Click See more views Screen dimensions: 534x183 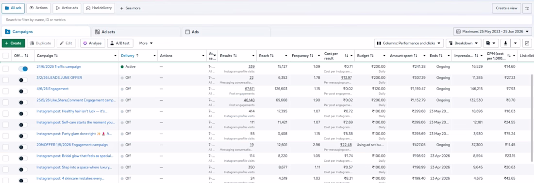130,8
